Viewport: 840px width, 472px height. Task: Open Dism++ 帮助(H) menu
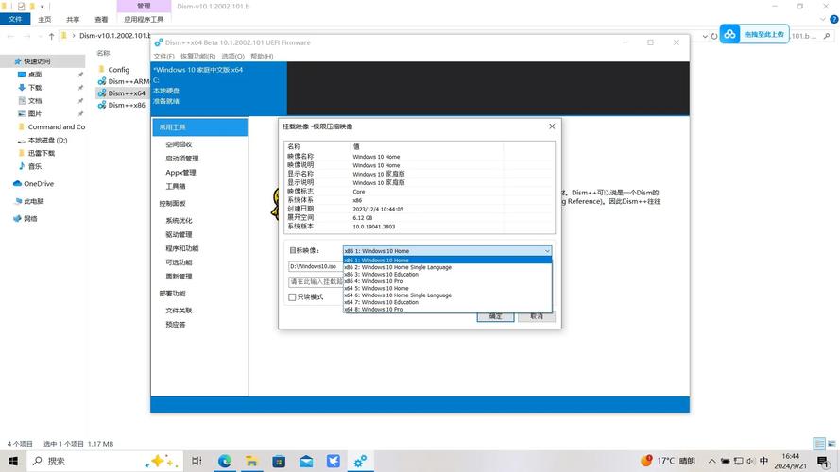262,57
